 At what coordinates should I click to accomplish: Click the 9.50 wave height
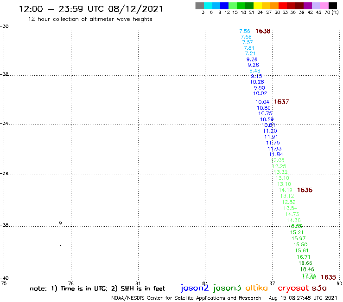(x=259, y=88)
